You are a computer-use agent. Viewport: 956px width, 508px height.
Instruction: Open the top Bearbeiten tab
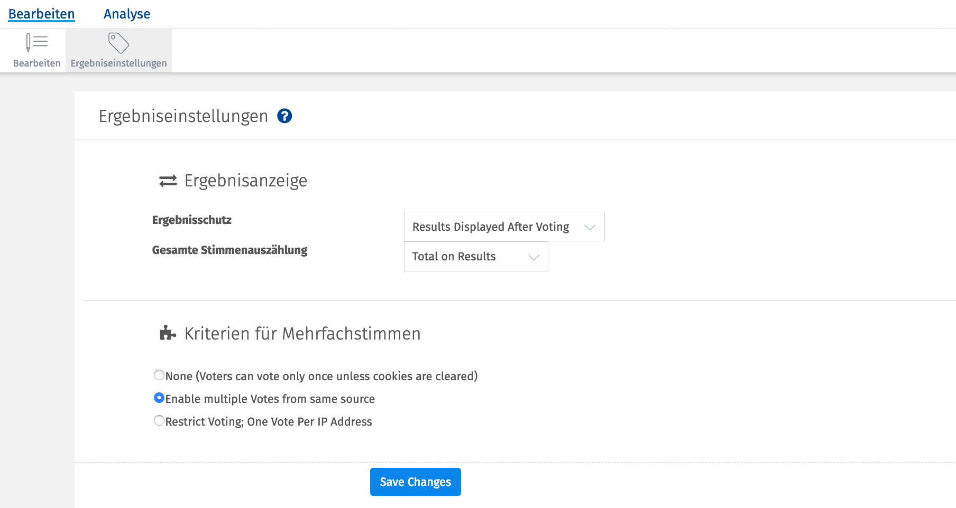(41, 14)
